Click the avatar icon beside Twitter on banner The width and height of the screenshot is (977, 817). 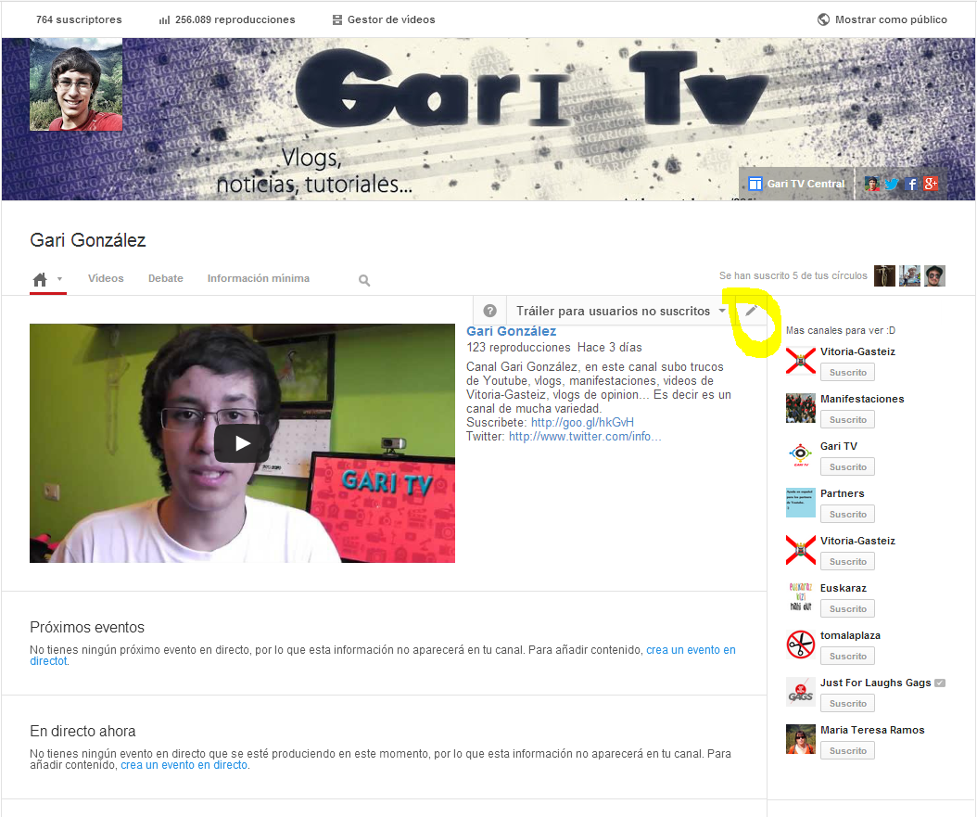[872, 184]
